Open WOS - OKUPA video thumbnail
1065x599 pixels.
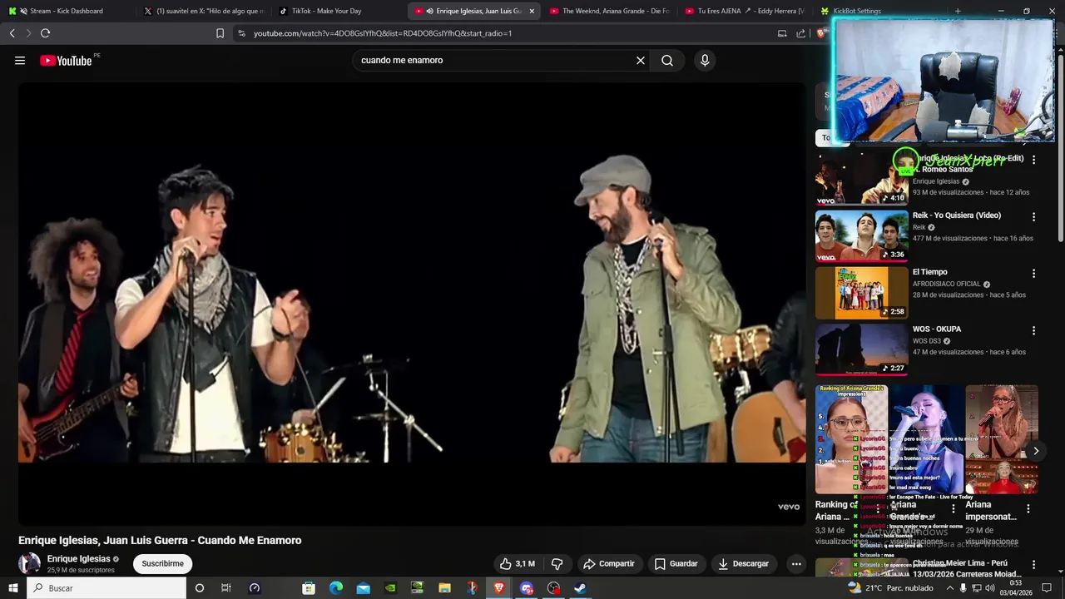pyautogui.click(x=862, y=349)
